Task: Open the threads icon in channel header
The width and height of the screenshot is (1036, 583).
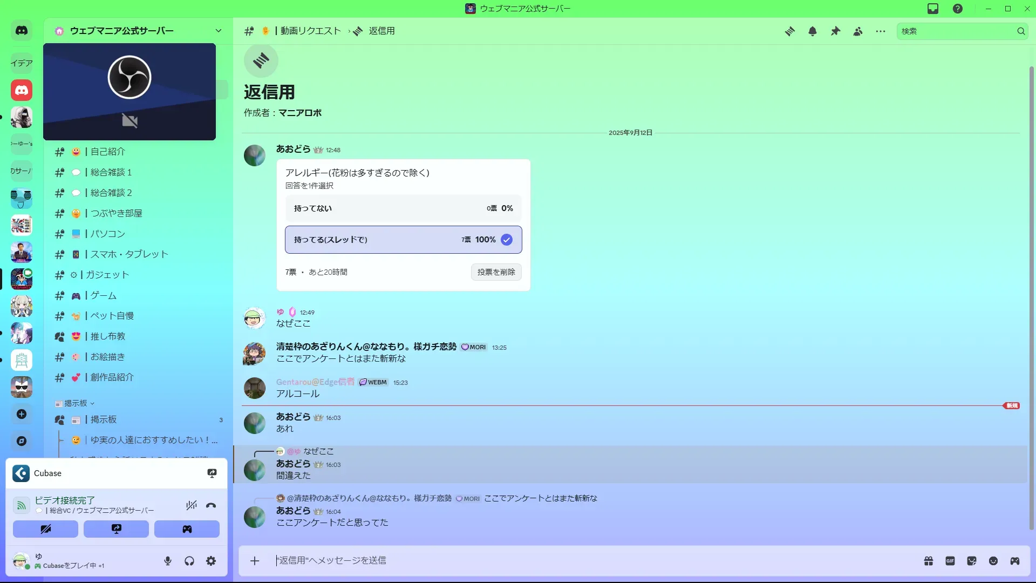Action: click(x=790, y=31)
